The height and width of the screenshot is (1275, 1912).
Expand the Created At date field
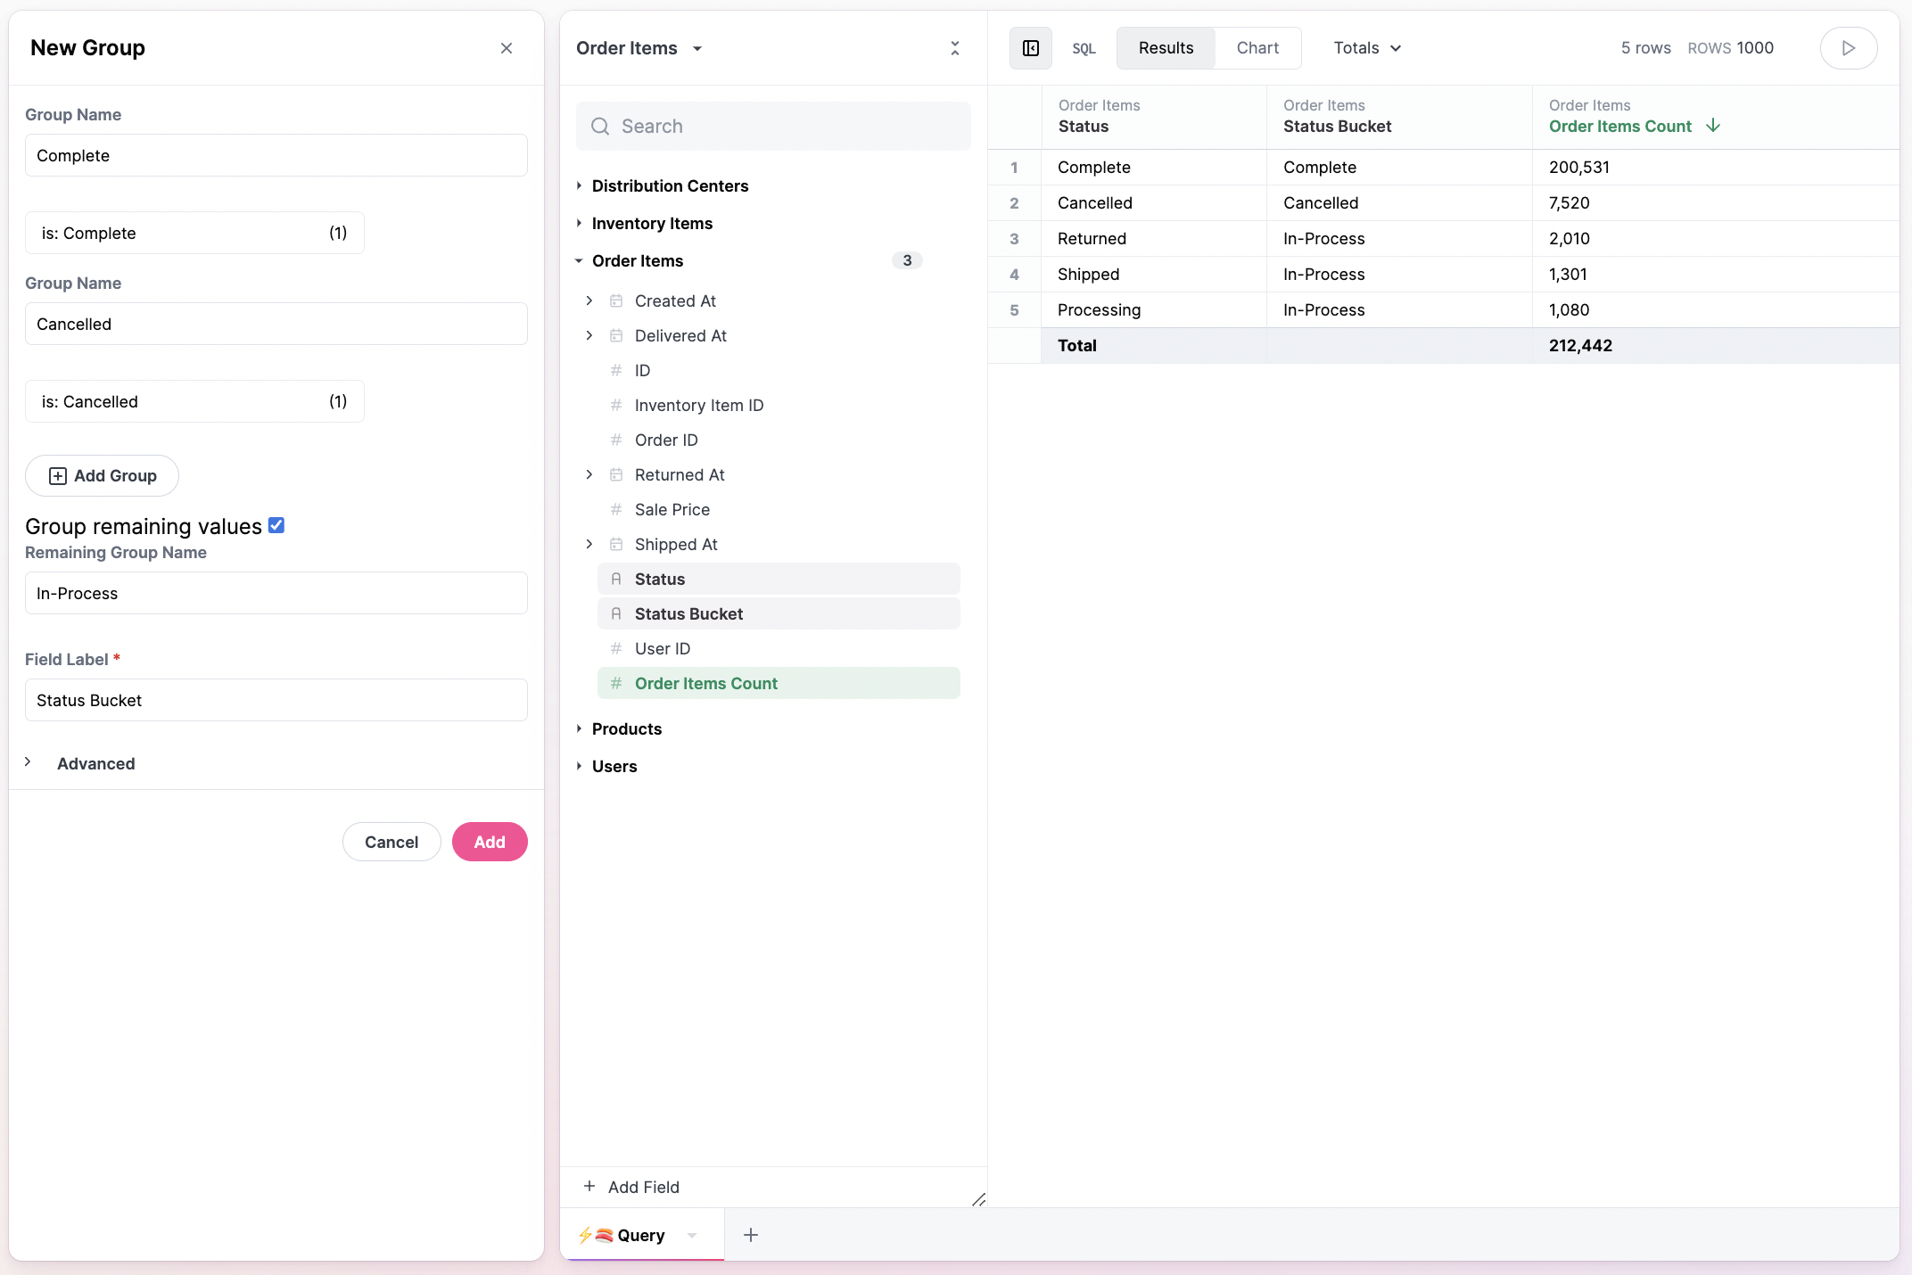(589, 301)
